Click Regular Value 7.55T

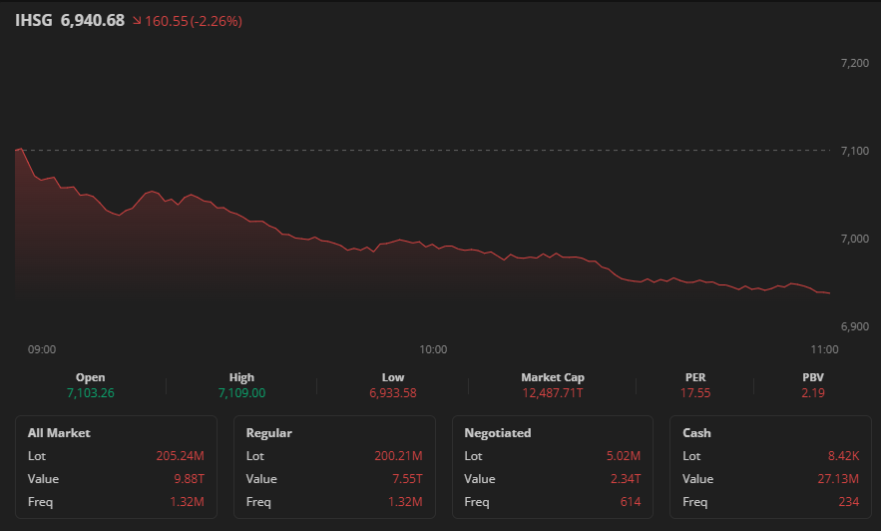coord(407,479)
